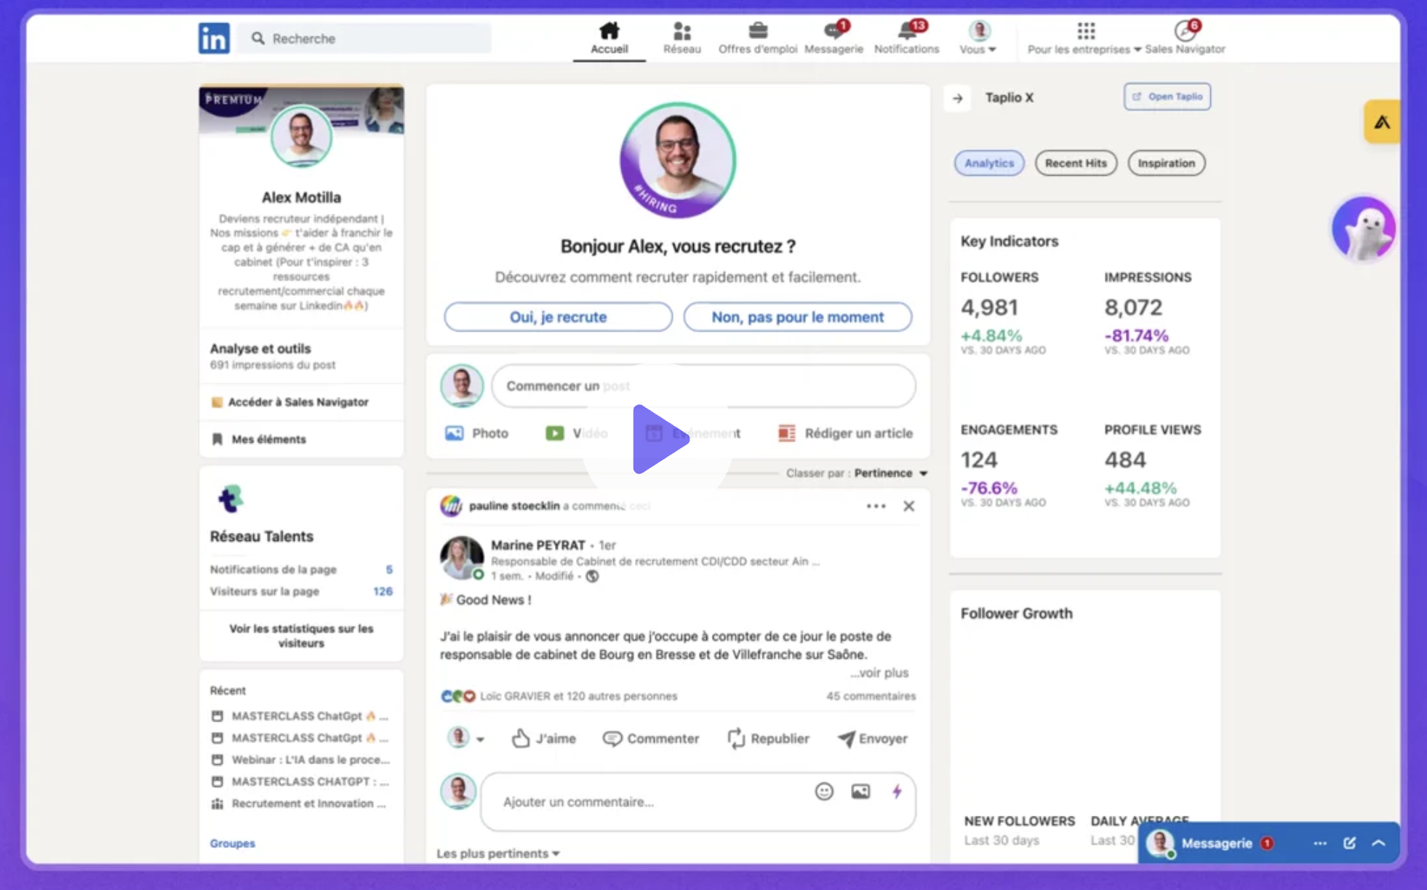
Task: Click the Oui, je recrute button
Action: click(558, 317)
